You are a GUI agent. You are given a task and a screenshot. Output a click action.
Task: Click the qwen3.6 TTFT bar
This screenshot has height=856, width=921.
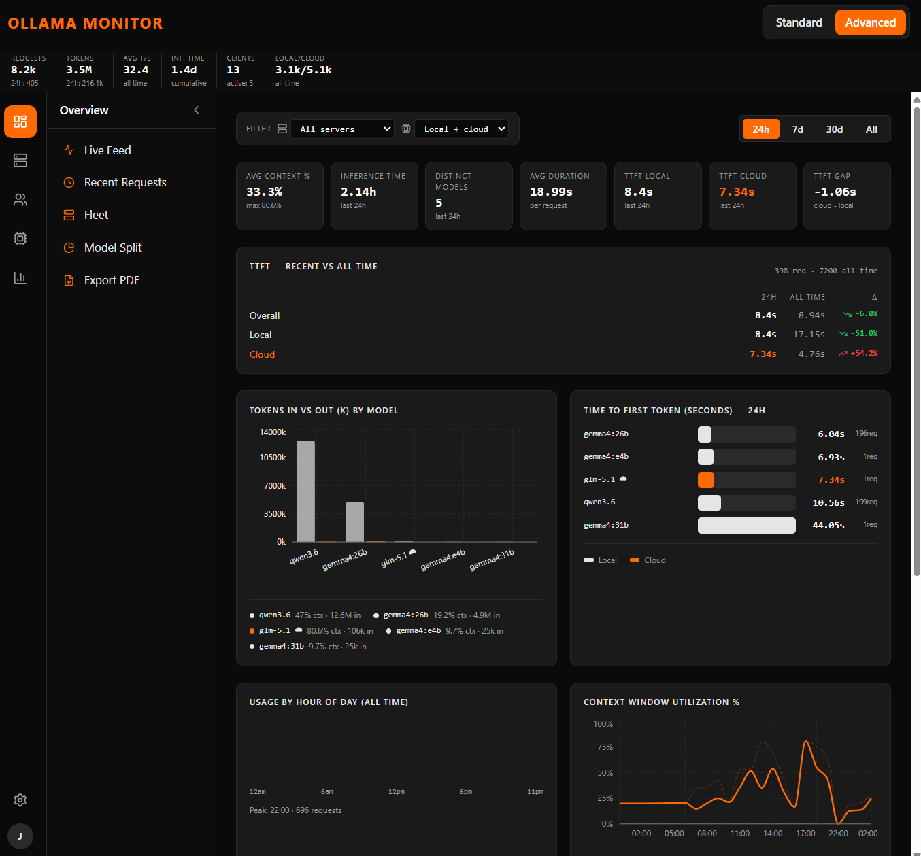709,502
